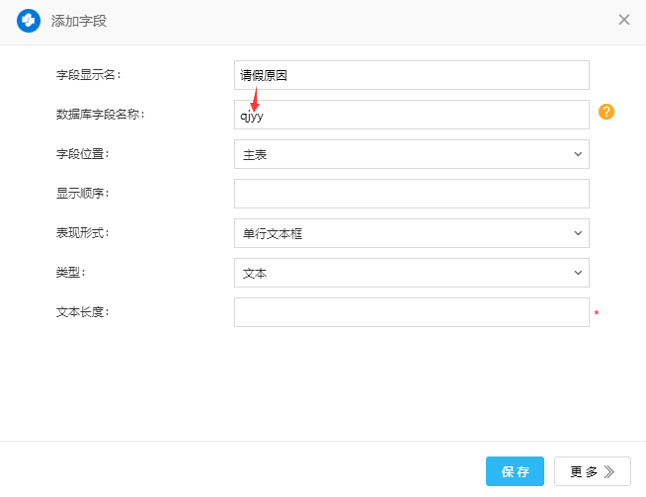
Task: Click the 添加字段 dialog title text
Action: click(x=78, y=20)
